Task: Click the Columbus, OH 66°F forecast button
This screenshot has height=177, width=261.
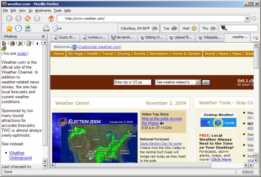Action: click(x=139, y=28)
